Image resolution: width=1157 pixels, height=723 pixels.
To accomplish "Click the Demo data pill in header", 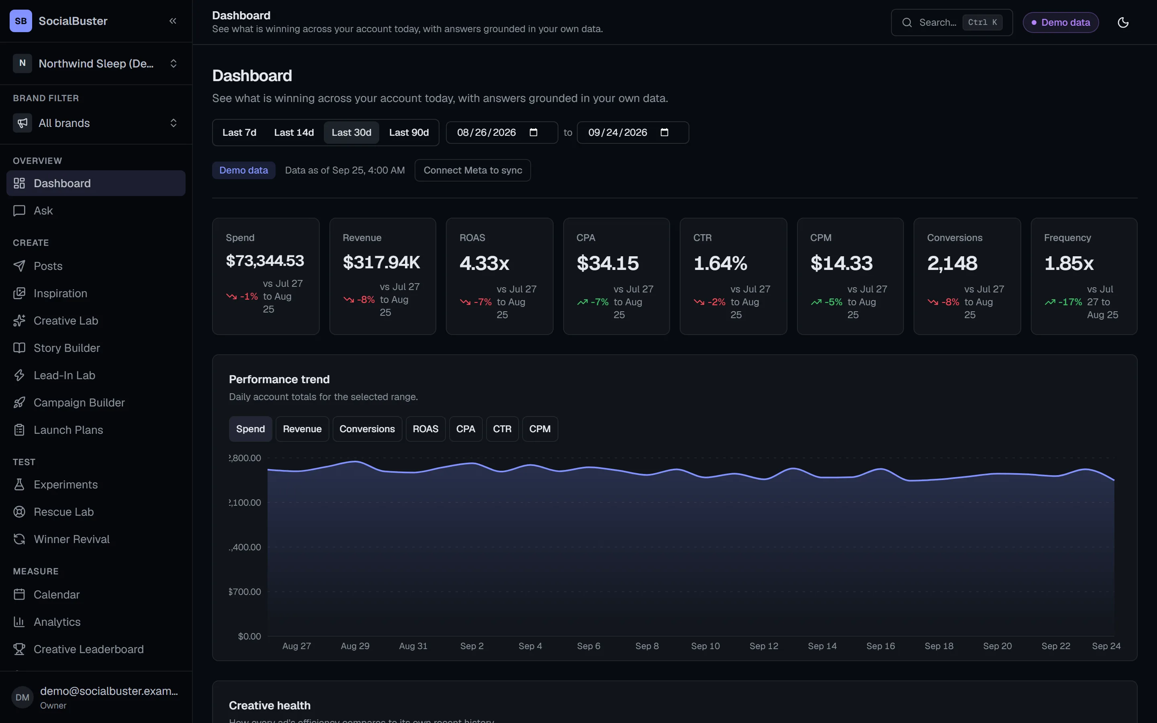I will 1061,22.
